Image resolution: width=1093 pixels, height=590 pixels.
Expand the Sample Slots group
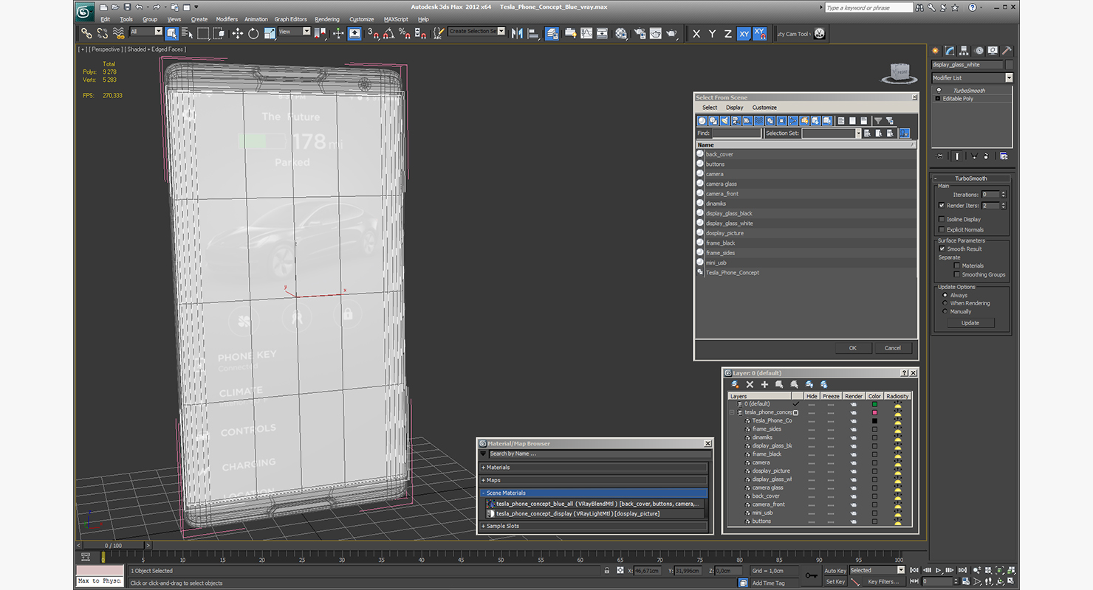pyautogui.click(x=595, y=526)
